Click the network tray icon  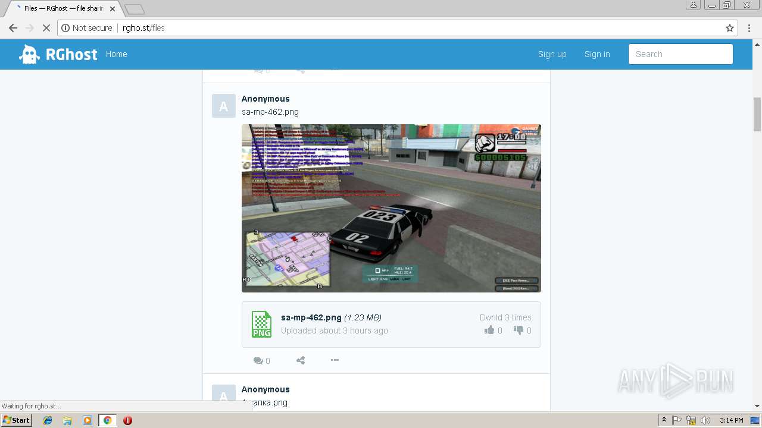click(x=691, y=420)
